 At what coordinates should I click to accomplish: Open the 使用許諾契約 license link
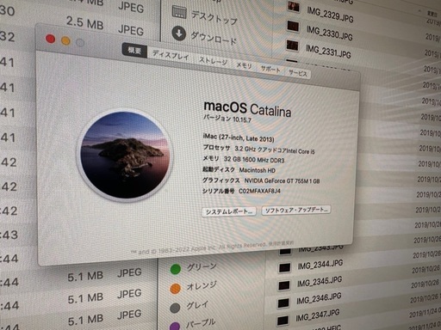281,243
